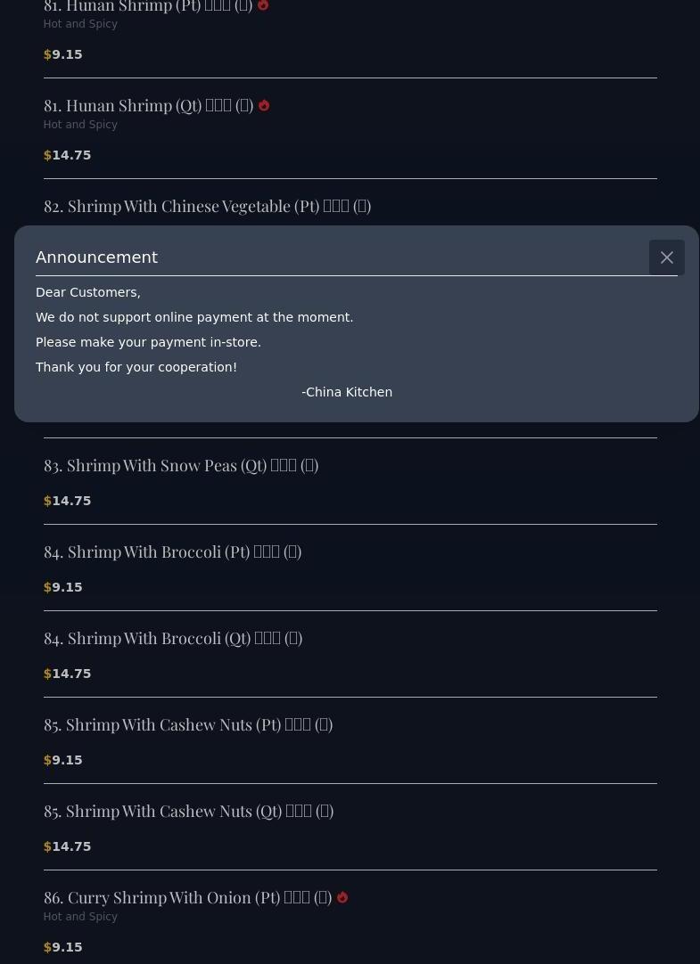700x964 pixels.
Task: Select 85. Shrimp With Cashew Nuts (Pt)
Action: click(x=187, y=724)
